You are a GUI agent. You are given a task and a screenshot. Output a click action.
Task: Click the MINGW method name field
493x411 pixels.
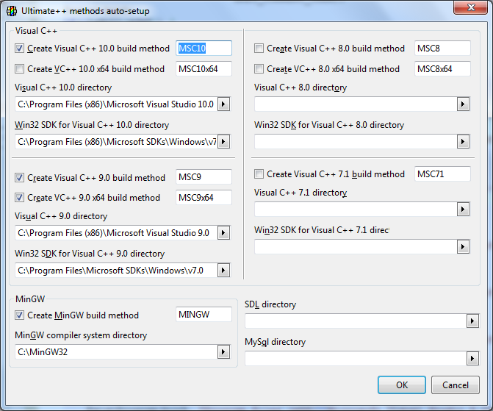pos(204,315)
